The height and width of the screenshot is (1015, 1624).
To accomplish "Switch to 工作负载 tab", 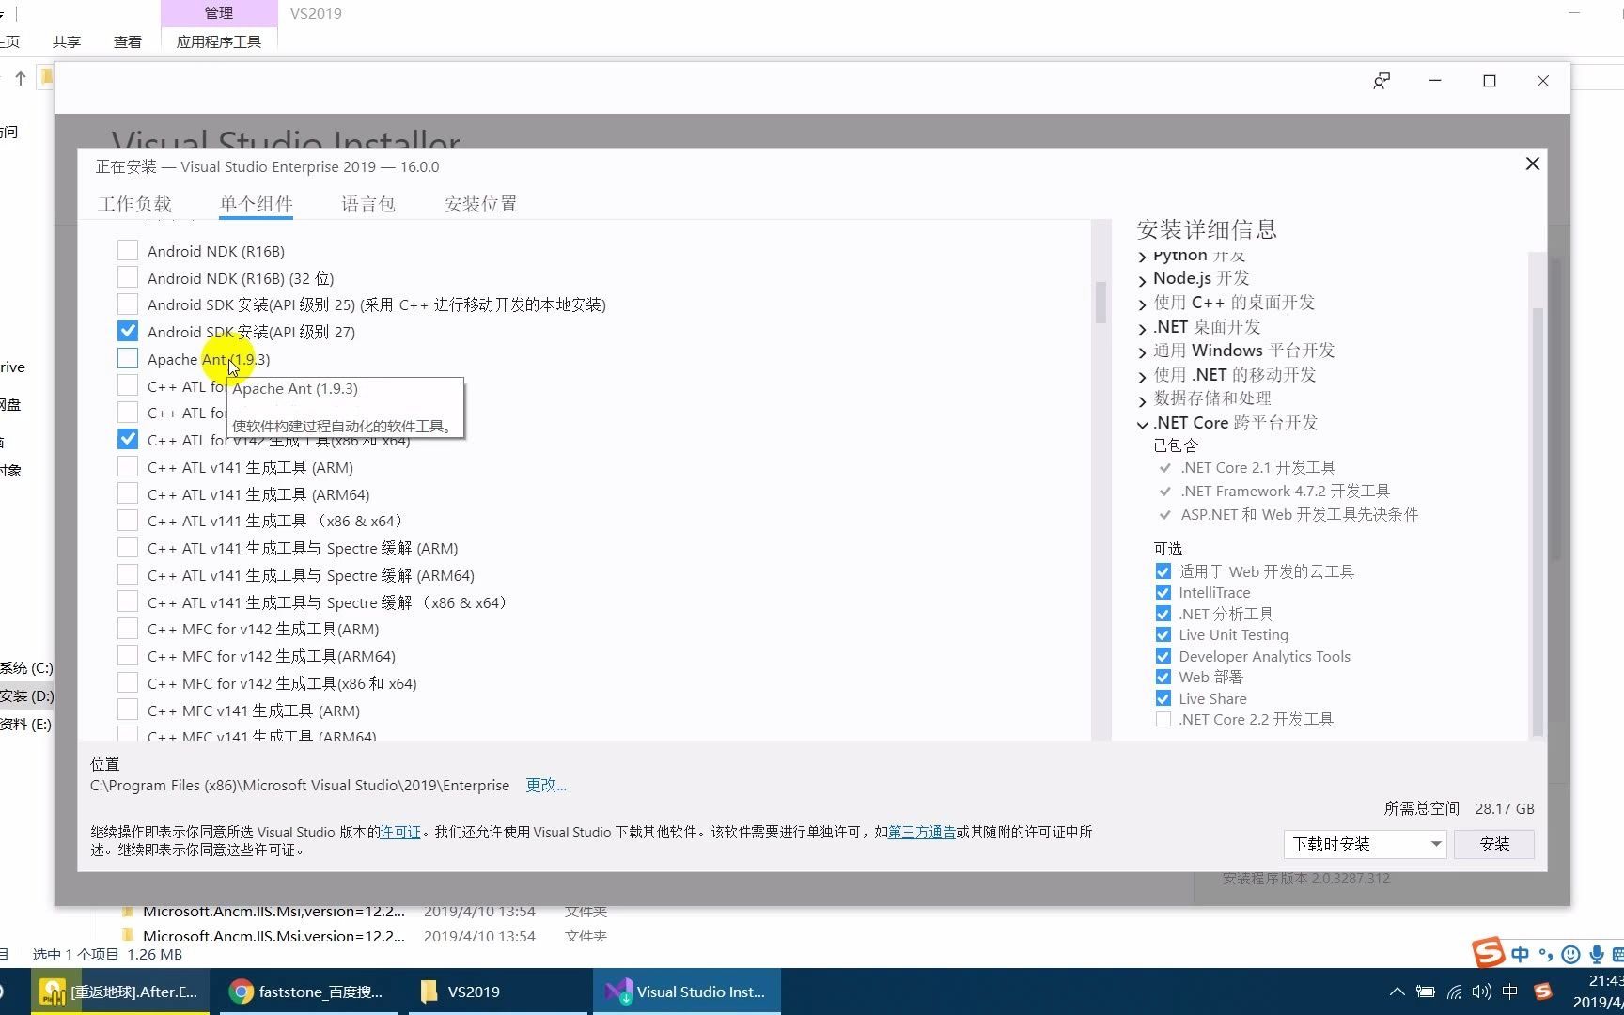I will (x=134, y=204).
